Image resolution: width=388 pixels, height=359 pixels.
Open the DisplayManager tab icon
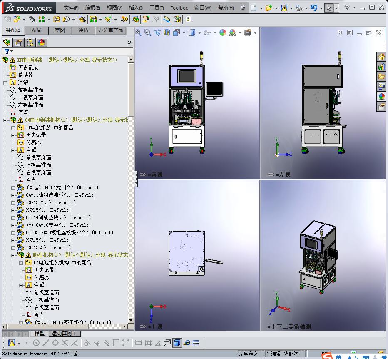pos(42,42)
